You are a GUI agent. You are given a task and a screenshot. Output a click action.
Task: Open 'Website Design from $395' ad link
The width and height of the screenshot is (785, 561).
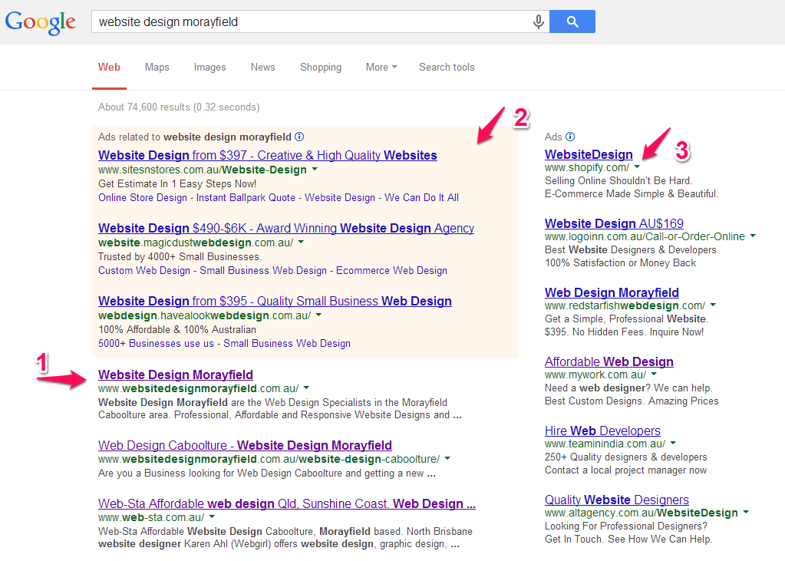pos(275,301)
